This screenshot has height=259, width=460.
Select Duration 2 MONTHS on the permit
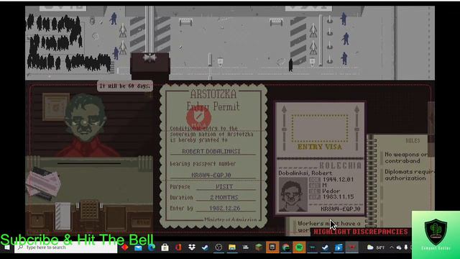point(224,197)
